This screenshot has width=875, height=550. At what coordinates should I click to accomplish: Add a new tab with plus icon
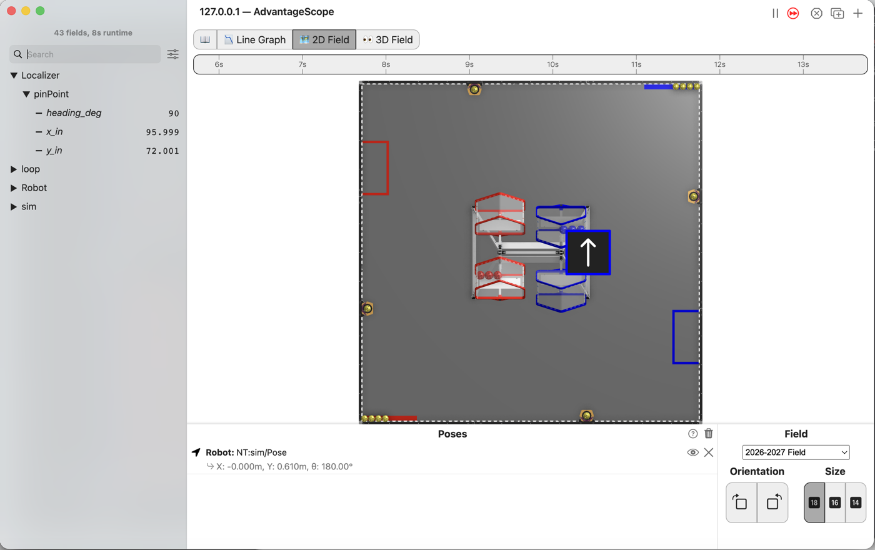coord(858,13)
